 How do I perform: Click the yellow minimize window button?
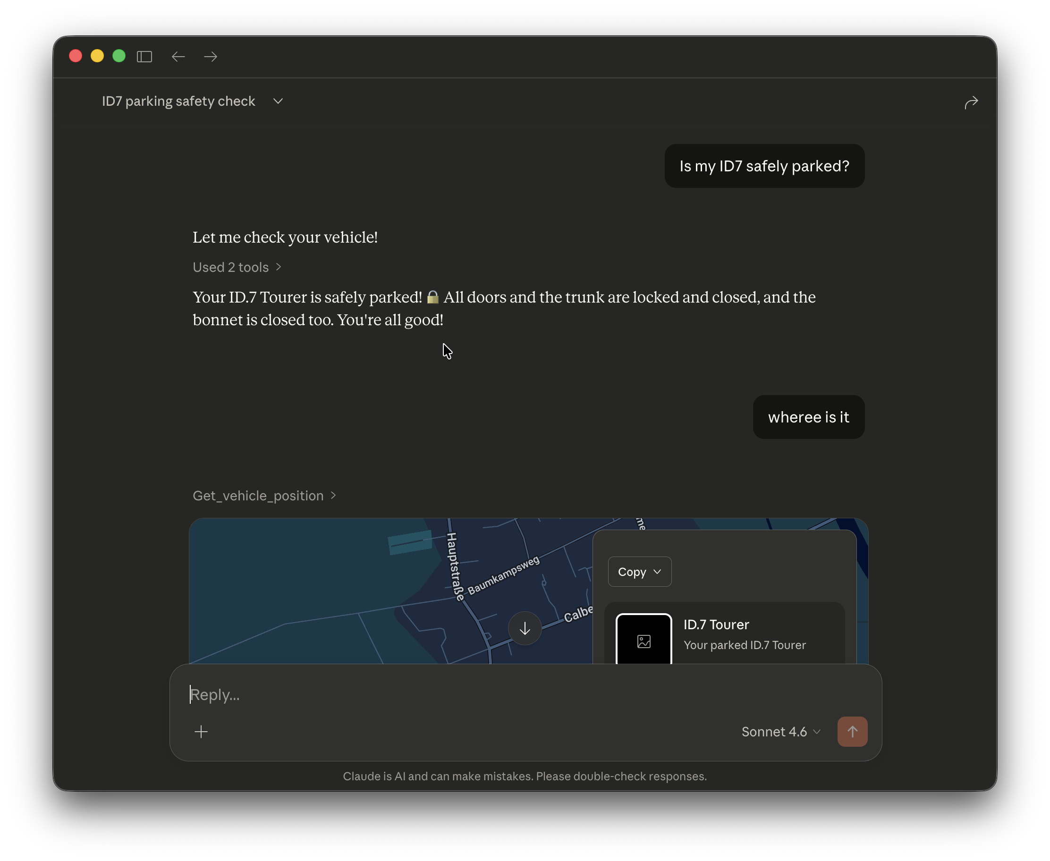(x=97, y=56)
